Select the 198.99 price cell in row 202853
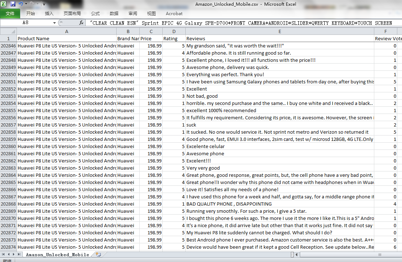This screenshot has height=262, width=402. [151, 96]
